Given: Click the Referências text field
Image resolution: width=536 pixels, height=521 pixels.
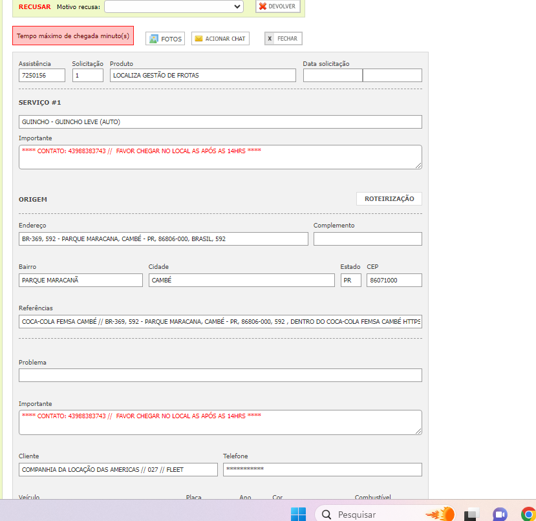Looking at the screenshot, I should click(x=220, y=321).
